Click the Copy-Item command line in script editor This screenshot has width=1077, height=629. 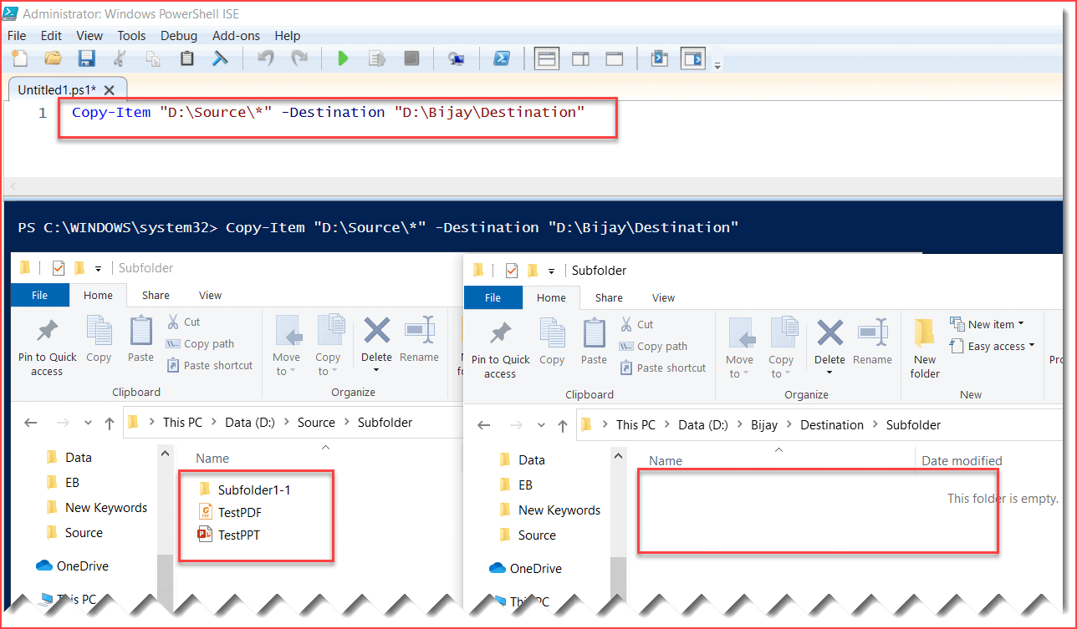pyautogui.click(x=328, y=112)
